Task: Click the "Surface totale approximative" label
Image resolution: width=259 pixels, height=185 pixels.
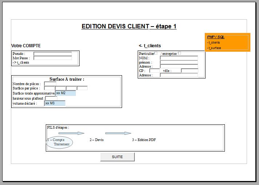Action: pos(34,93)
